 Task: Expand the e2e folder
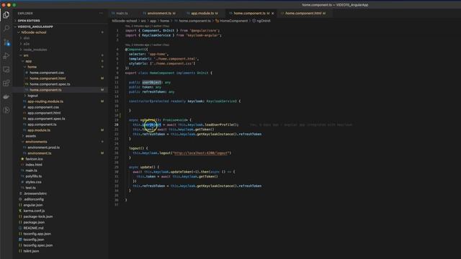(27, 44)
